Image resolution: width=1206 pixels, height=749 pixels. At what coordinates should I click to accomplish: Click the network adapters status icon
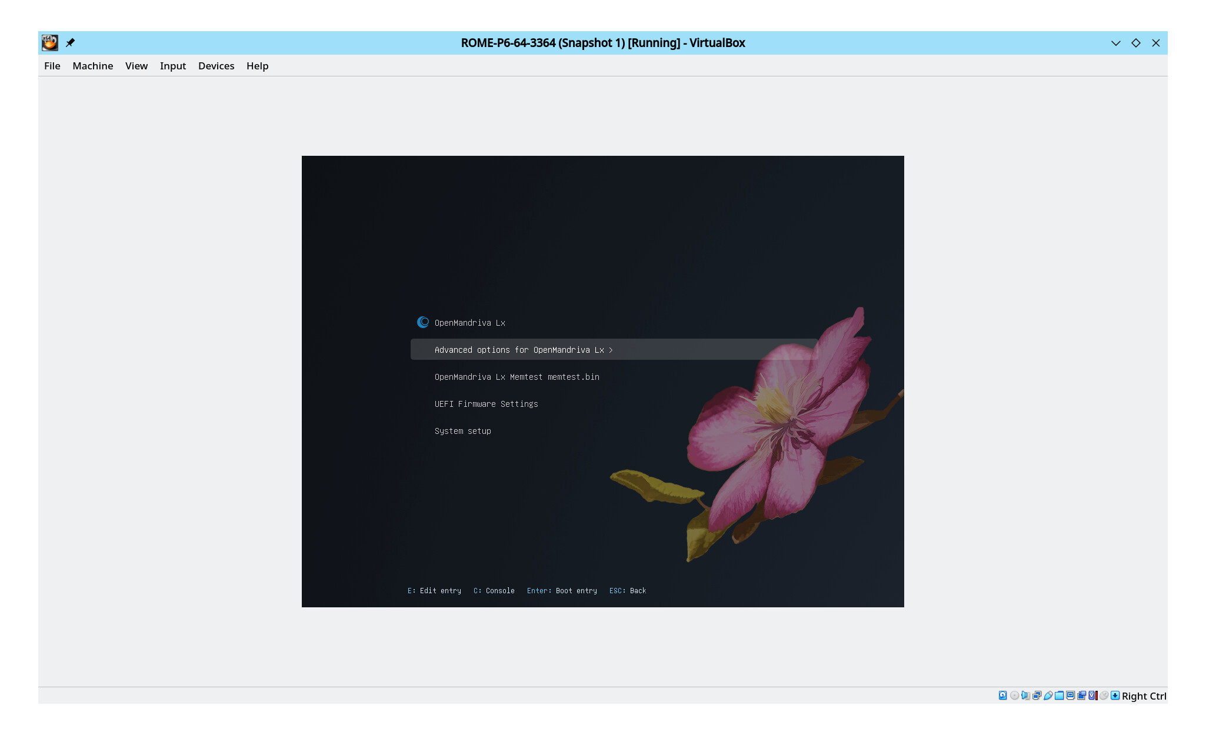[1037, 695]
